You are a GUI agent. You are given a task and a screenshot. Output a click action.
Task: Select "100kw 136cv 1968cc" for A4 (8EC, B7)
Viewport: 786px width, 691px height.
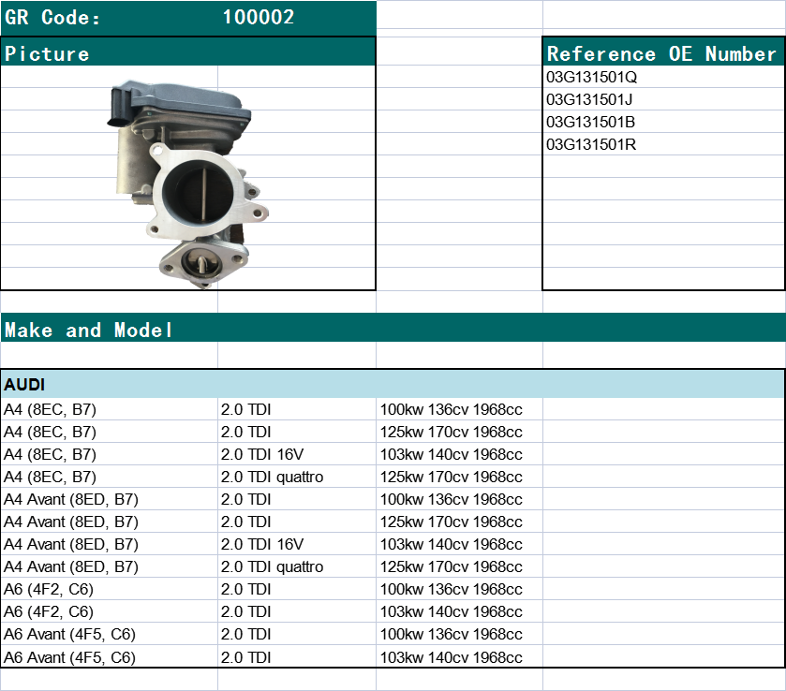pyautogui.click(x=452, y=409)
